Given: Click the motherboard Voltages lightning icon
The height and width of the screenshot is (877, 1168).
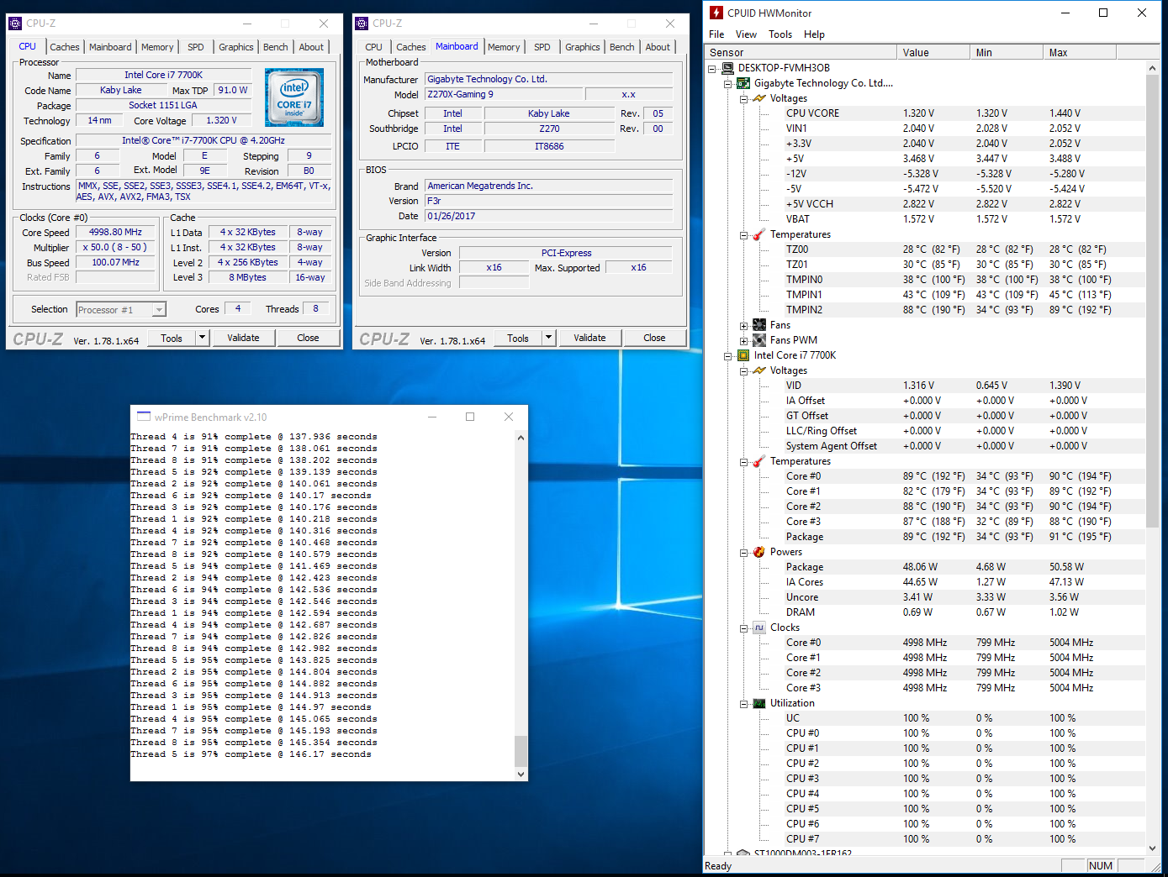Looking at the screenshot, I should [759, 98].
